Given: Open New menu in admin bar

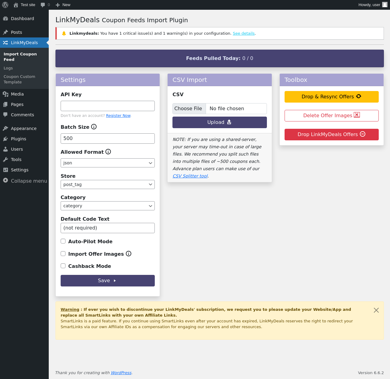Looking at the screenshot, I should coord(63,5).
